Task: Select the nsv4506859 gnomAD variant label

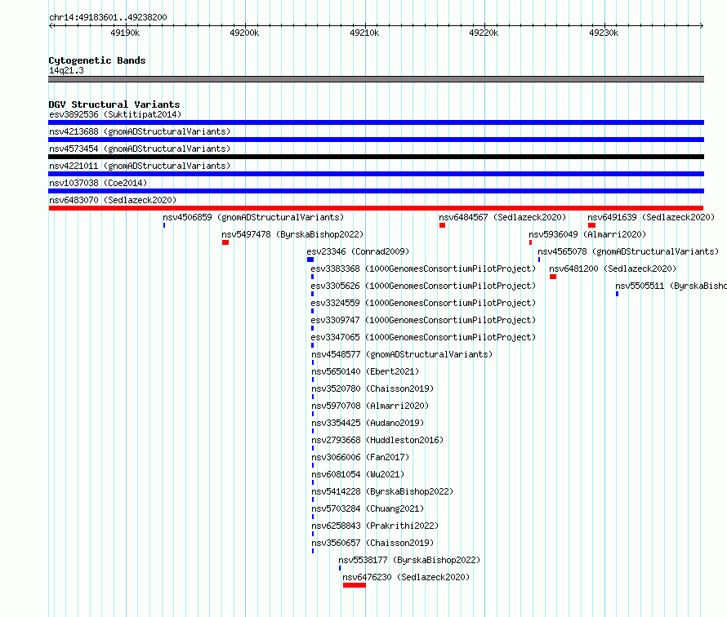Action: pyautogui.click(x=253, y=217)
